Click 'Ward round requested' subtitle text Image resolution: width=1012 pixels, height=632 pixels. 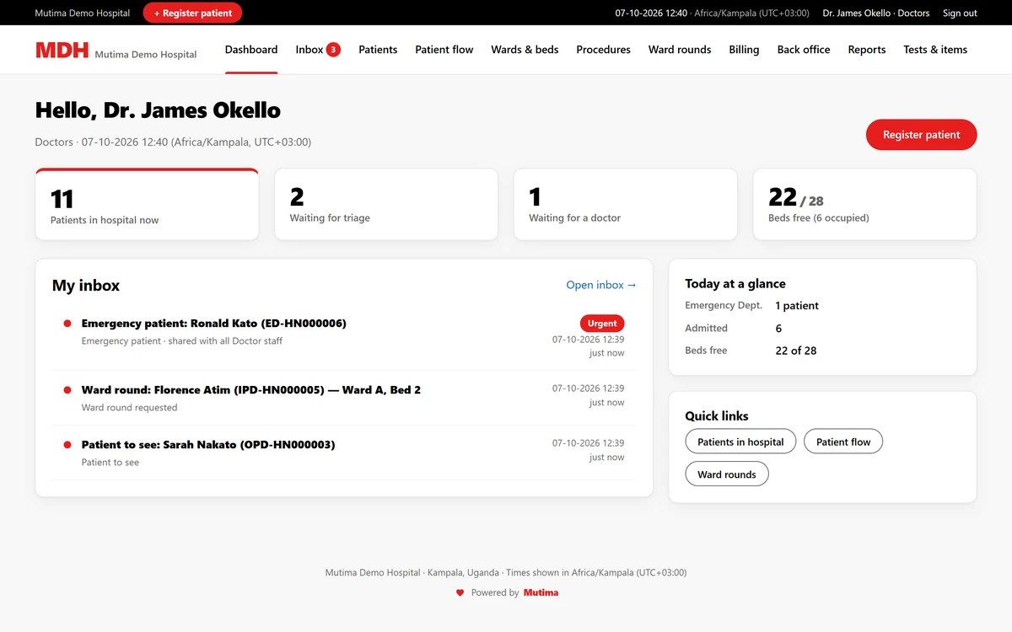129,408
